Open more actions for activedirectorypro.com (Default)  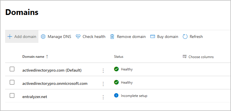click(x=103, y=71)
